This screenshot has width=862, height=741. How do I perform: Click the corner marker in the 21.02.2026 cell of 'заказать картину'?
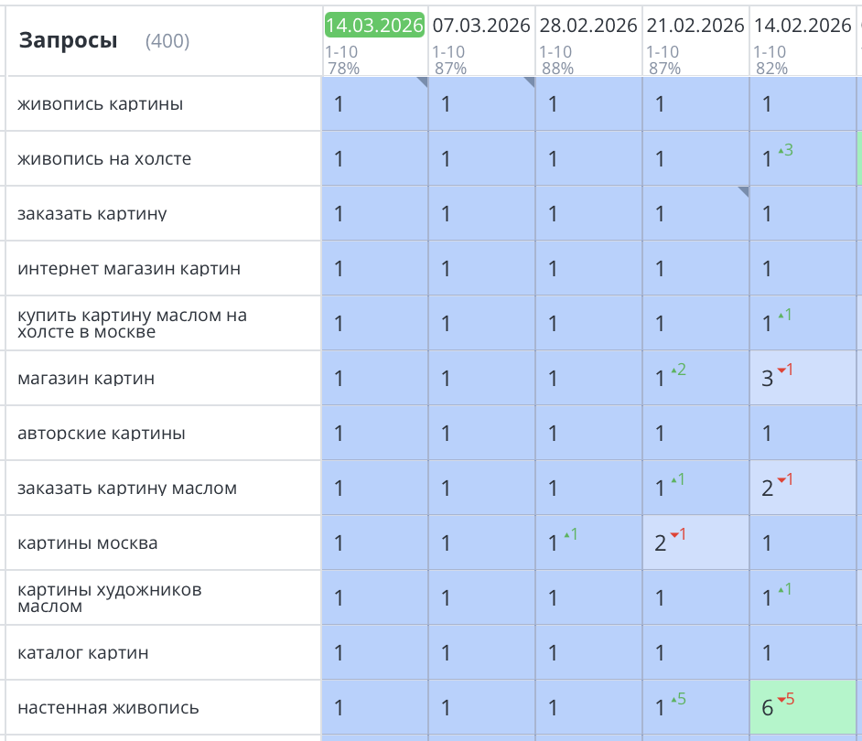click(744, 191)
